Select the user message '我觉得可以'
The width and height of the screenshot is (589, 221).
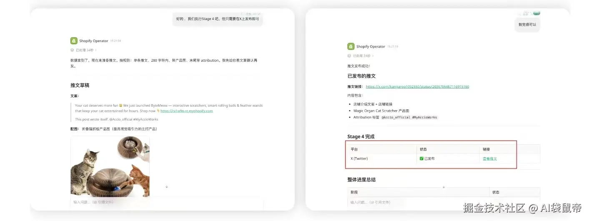(527, 25)
